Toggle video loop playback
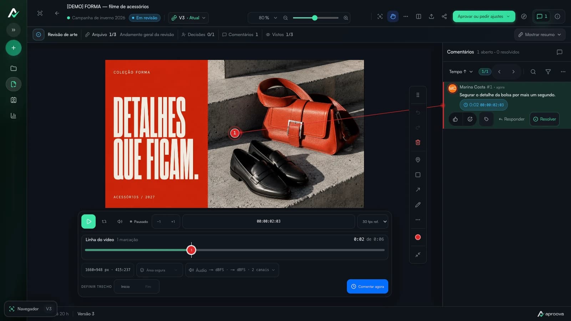The height and width of the screenshot is (321, 571). click(104, 221)
